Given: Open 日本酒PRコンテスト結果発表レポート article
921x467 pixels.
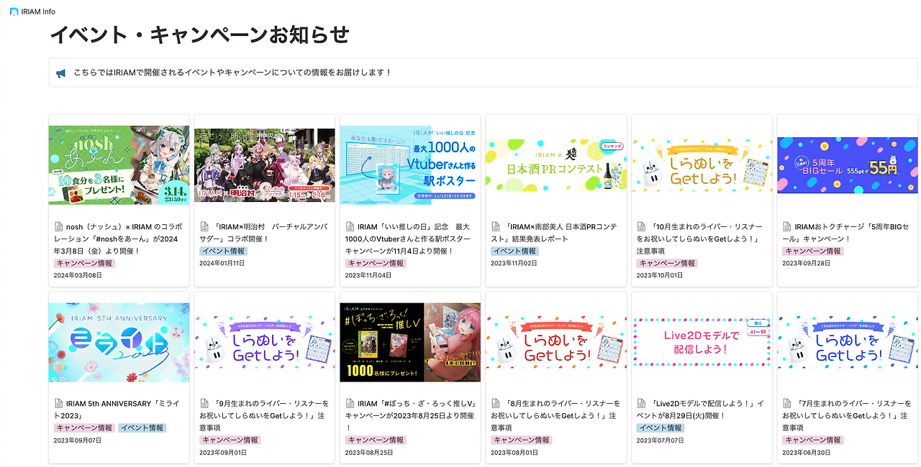Looking at the screenshot, I should tap(555, 232).
